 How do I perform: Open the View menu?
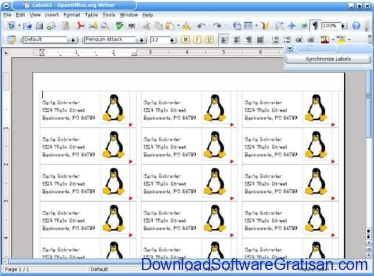[35, 15]
